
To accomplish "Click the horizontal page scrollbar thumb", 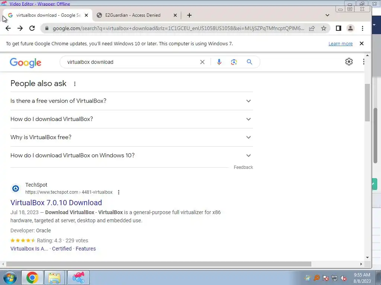I will pyautogui.click(x=159, y=264).
